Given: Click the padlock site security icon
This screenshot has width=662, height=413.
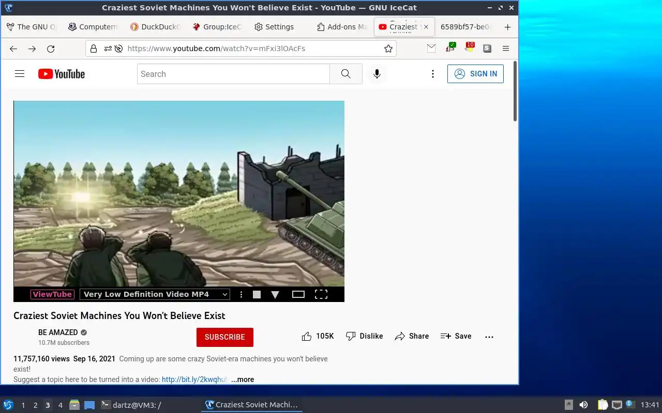Looking at the screenshot, I should 94,49.
